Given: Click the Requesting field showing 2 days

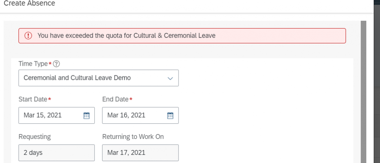Looking at the screenshot, I should 56,153.
